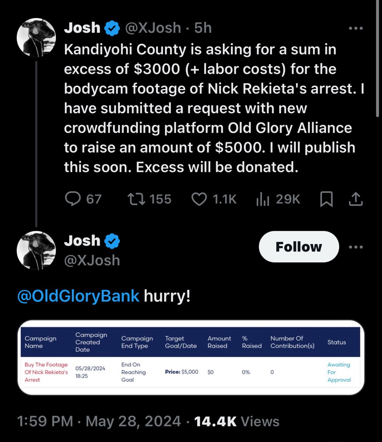Click the @XJosh handle below second name
Image resolution: width=382 pixels, height=442 pixels.
pyautogui.click(x=92, y=260)
